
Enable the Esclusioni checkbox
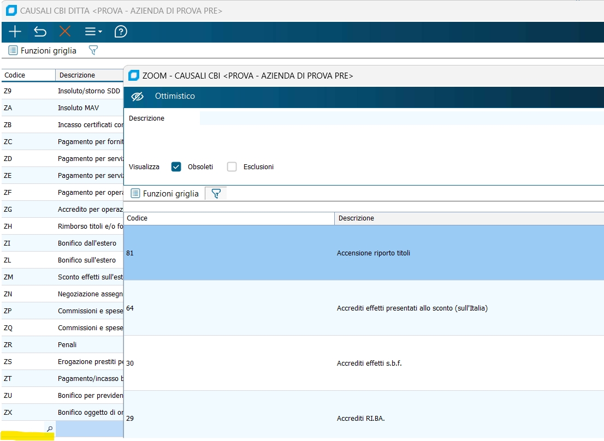tap(232, 167)
